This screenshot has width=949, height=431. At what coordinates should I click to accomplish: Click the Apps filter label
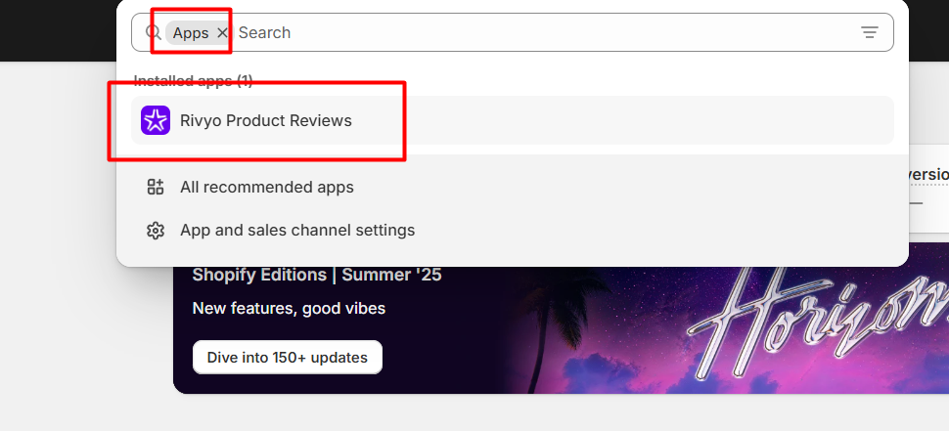pos(191,33)
